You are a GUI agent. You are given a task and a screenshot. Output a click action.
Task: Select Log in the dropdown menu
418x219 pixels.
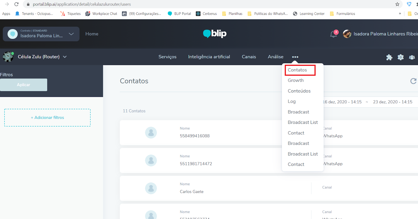point(292,101)
